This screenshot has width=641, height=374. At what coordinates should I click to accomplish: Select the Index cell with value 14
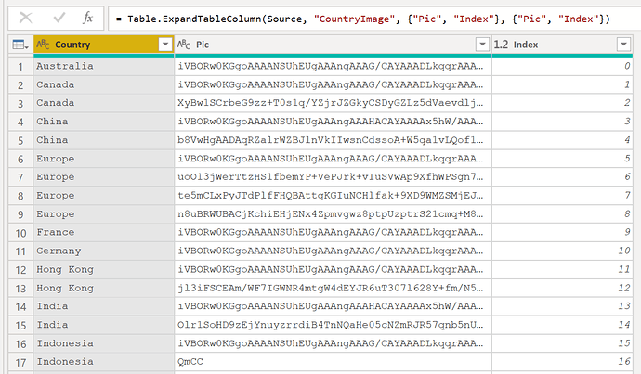pyautogui.click(x=562, y=325)
